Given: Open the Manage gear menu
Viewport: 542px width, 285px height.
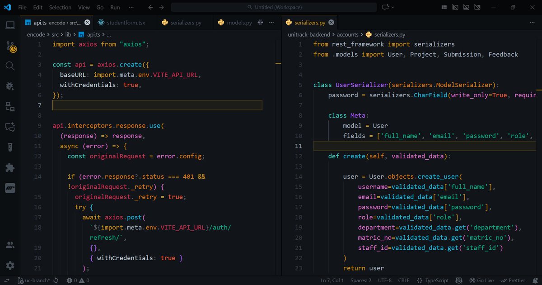Looking at the screenshot, I should pos(10,266).
